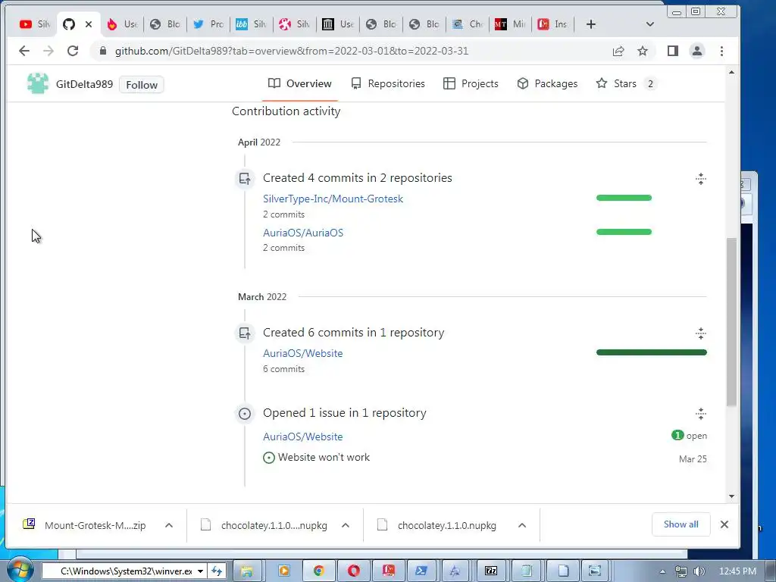The image size is (776, 582).
Task: Expand options for 'chocolatey.1.1.0....nupkg' download
Action: (346, 525)
